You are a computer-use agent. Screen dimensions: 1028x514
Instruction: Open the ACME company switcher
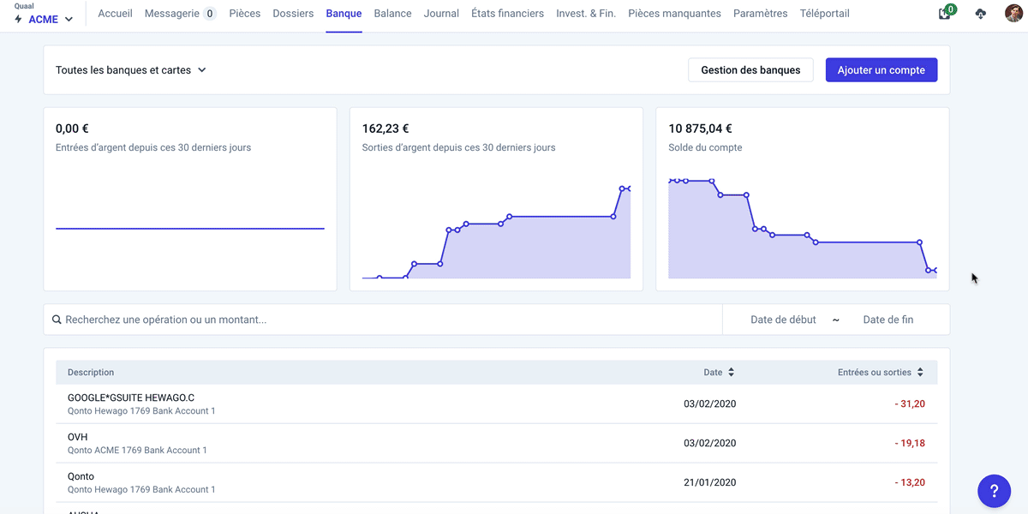(44, 19)
